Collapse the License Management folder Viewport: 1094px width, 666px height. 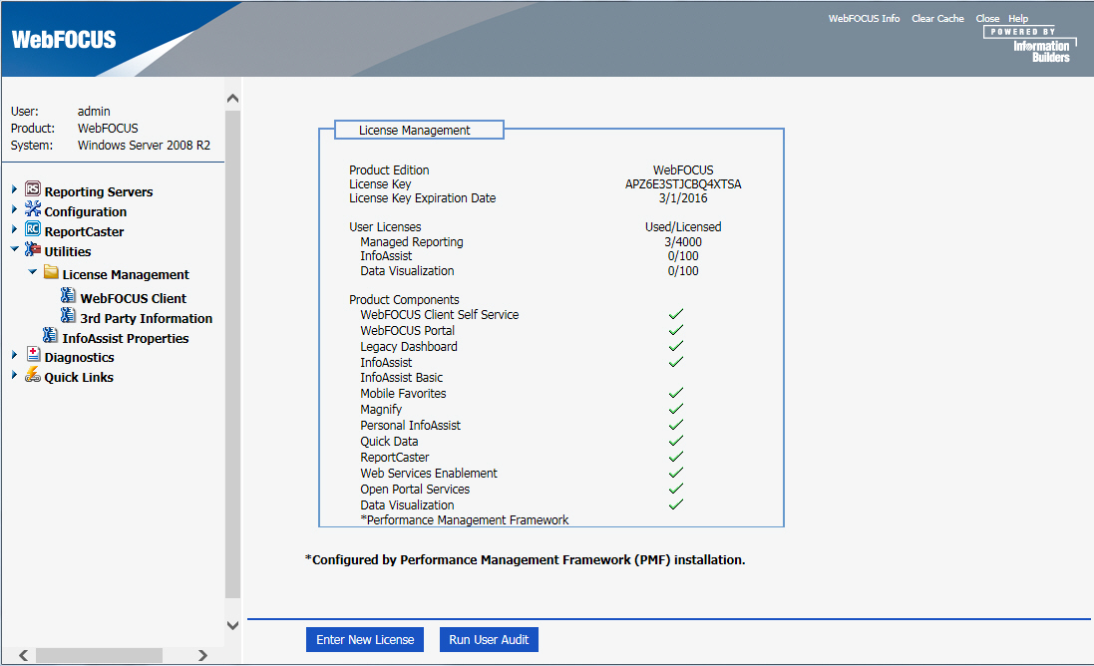32,272
